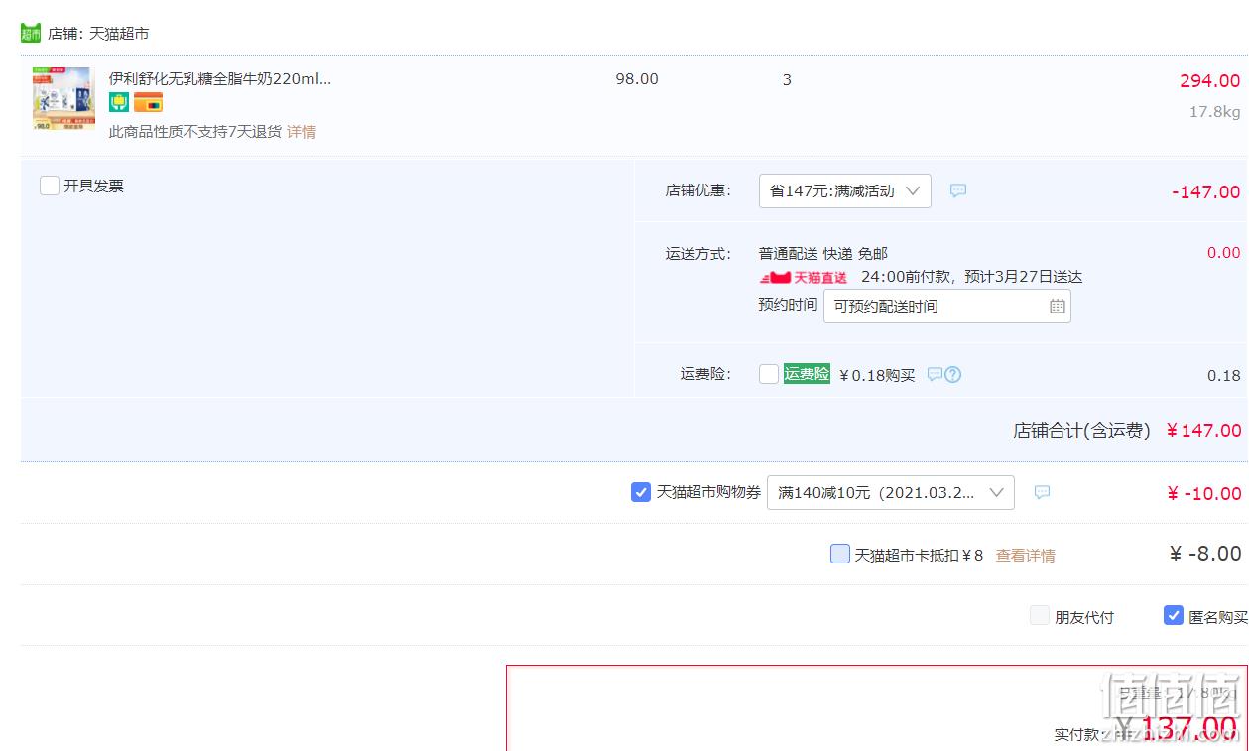Click the 此商品性质不支持7天退货 notice
Screen dimensions: 1249x751
[x=195, y=132]
